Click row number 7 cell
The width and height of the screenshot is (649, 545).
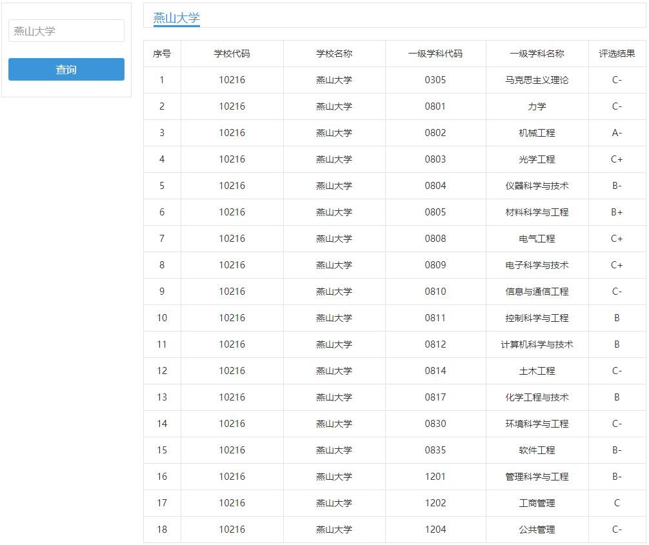coord(162,239)
